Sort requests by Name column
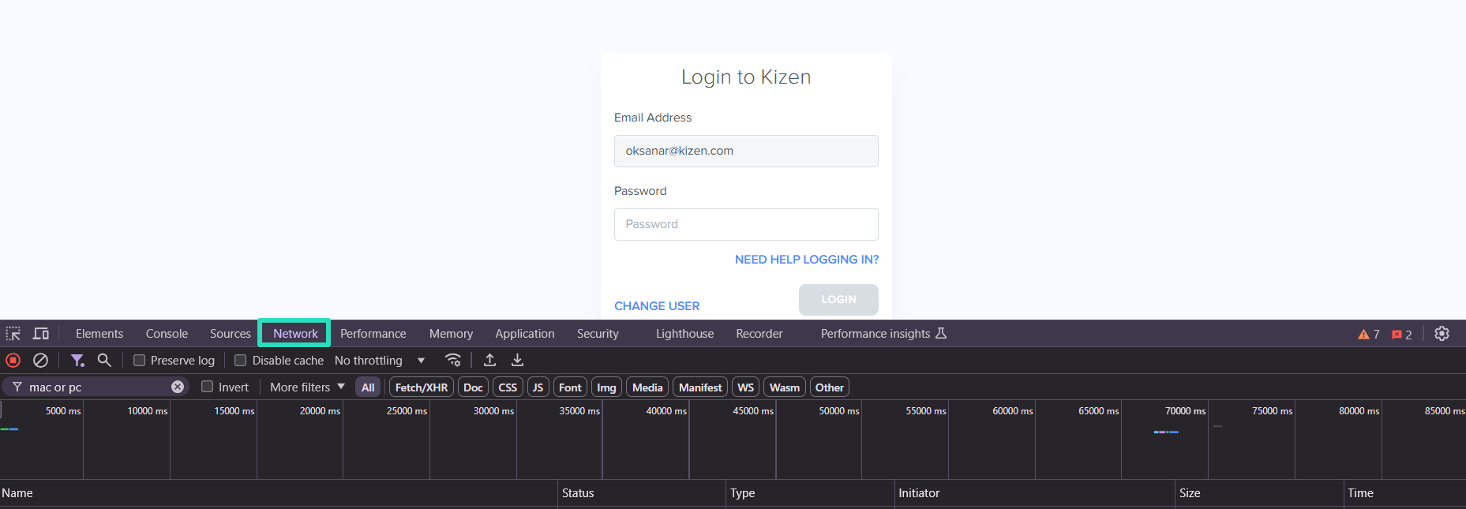The height and width of the screenshot is (509, 1466). click(279, 493)
